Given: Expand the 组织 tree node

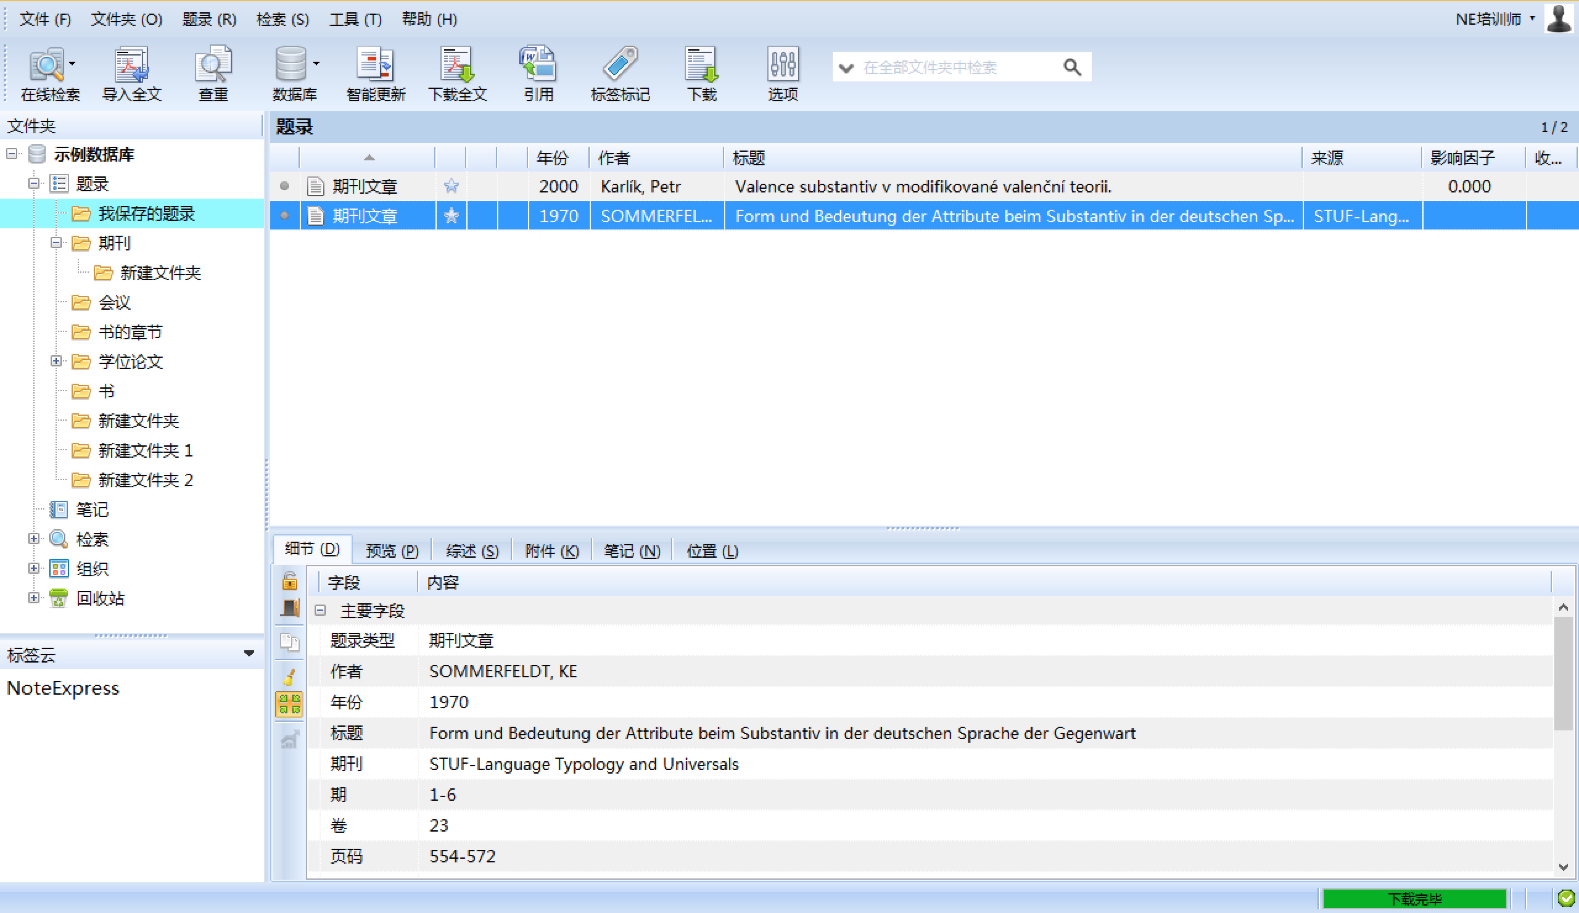Looking at the screenshot, I should [34, 568].
